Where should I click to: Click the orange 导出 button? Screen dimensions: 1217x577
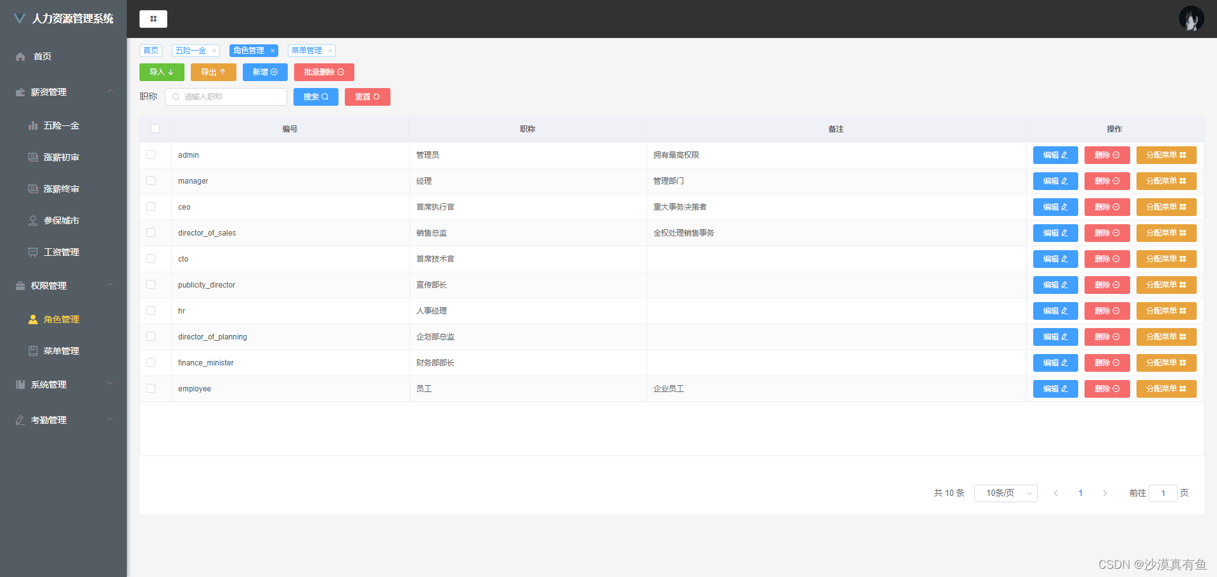coord(213,72)
